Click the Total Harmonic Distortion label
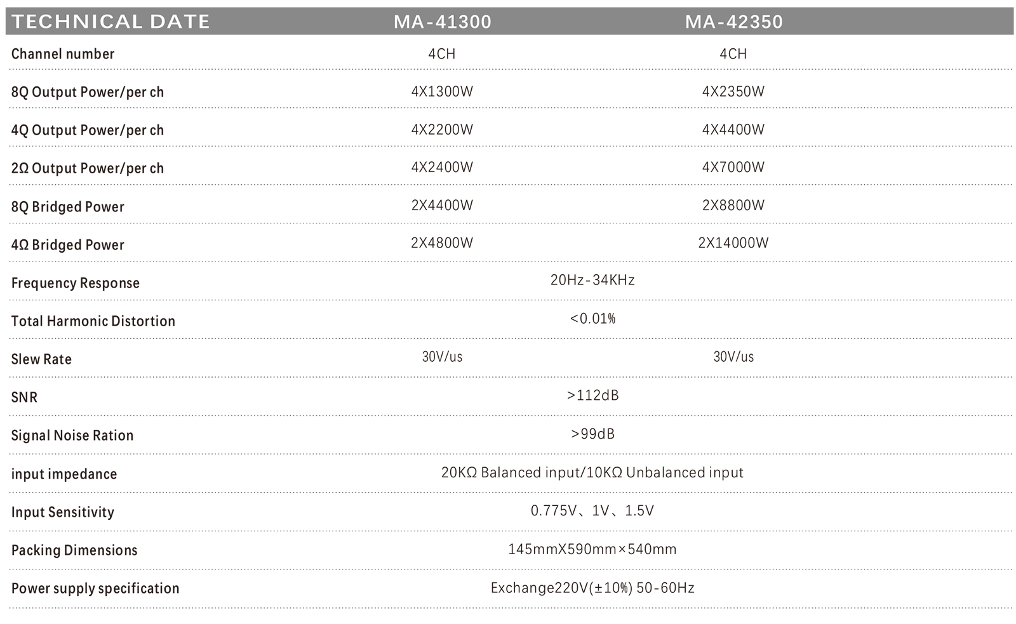Image resolution: width=1016 pixels, height=624 pixels. click(x=93, y=321)
